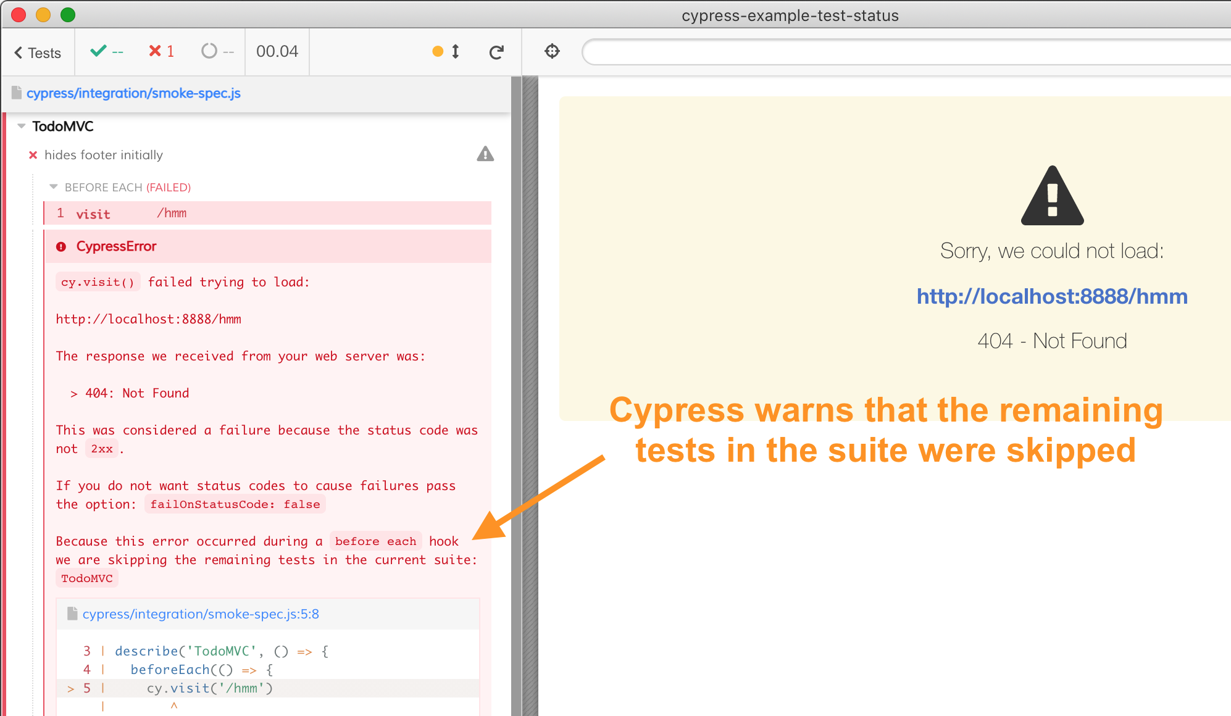Click the CypressError info icon
1231x716 pixels.
click(x=61, y=246)
